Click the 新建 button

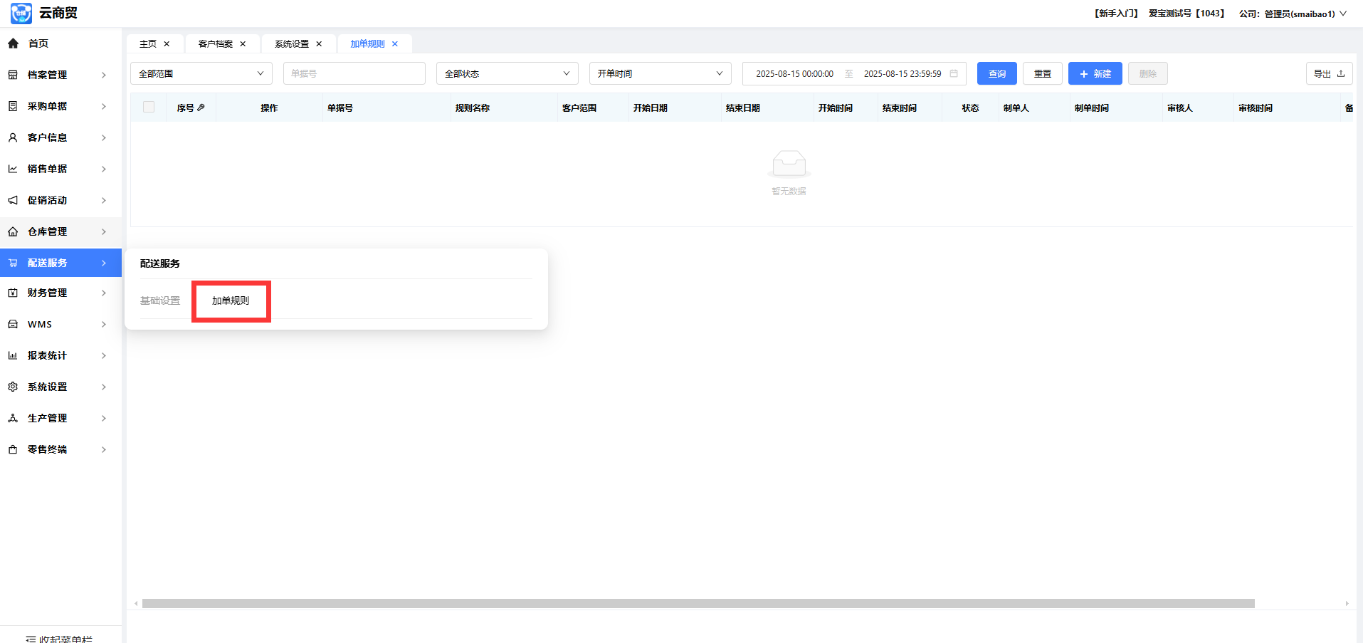(1095, 73)
